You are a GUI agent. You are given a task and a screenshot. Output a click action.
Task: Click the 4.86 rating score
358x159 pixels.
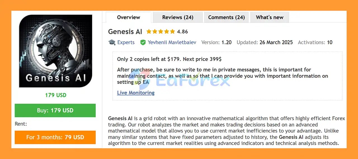click(x=182, y=32)
